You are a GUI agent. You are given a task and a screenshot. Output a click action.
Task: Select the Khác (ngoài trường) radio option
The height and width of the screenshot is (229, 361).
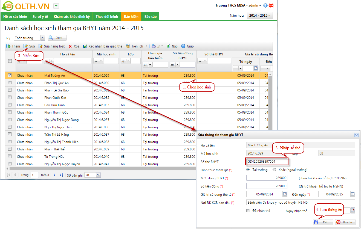[274, 169]
